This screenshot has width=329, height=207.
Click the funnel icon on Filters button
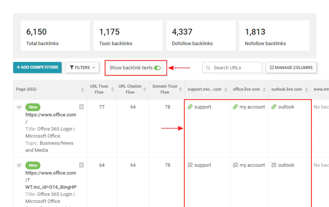[72, 68]
